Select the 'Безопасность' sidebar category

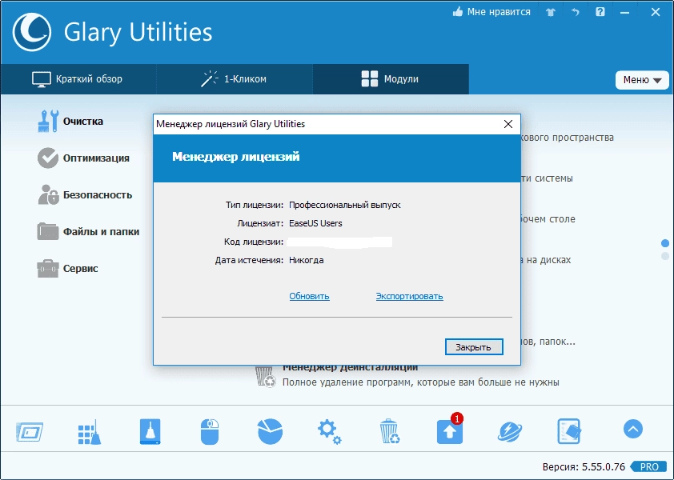click(x=85, y=195)
